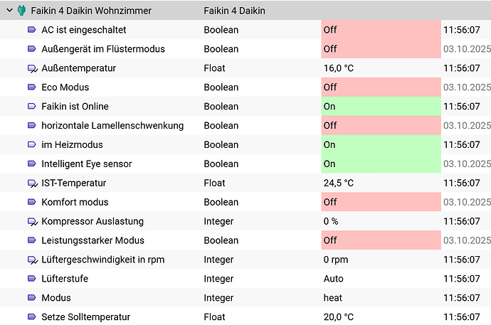Click the tag icon beside Faikin ist Online
This screenshot has width=491, height=325.
(x=31, y=107)
